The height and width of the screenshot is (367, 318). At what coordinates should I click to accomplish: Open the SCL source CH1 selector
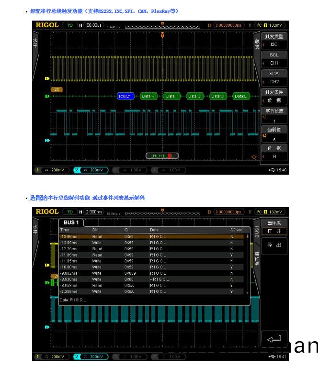click(x=274, y=59)
